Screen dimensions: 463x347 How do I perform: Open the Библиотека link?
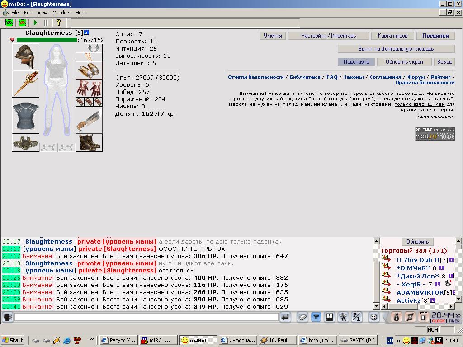click(x=305, y=77)
